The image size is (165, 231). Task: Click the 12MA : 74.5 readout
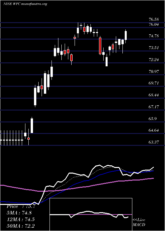(20, 219)
